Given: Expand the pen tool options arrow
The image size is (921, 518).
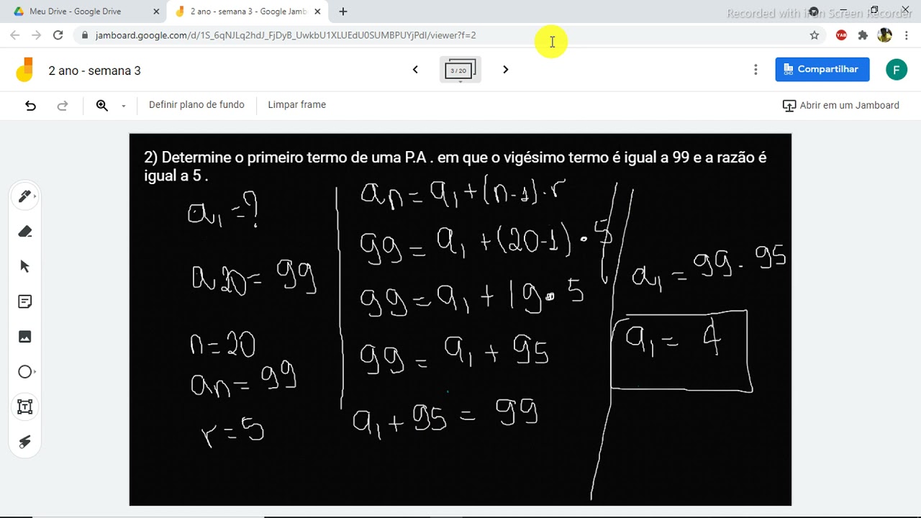Looking at the screenshot, I should click(35, 196).
